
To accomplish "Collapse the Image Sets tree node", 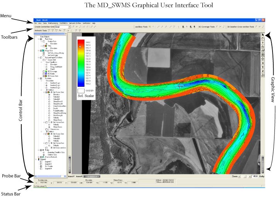I will click(38, 51).
